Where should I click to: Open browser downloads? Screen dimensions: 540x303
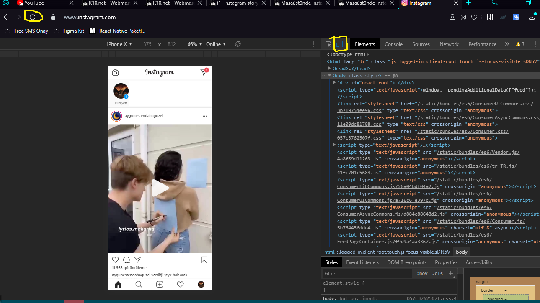click(532, 17)
